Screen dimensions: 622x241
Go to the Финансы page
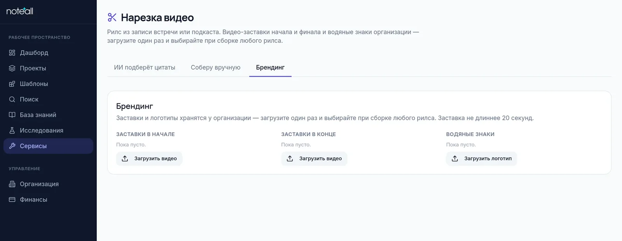pyautogui.click(x=48, y=199)
